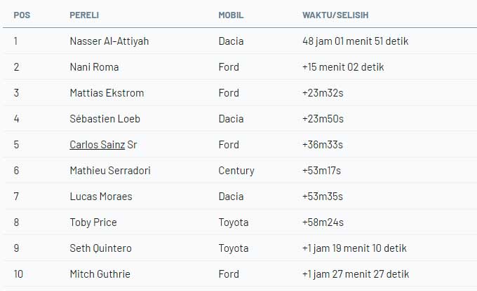The height and width of the screenshot is (291, 477).
Task: Click on Nani Roma's name
Action: click(94, 67)
